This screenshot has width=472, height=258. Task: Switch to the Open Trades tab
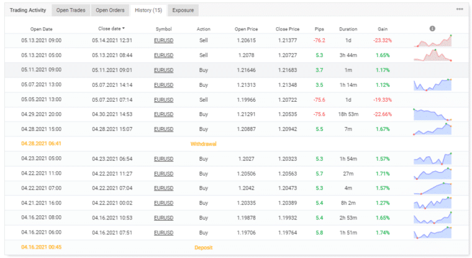click(70, 10)
